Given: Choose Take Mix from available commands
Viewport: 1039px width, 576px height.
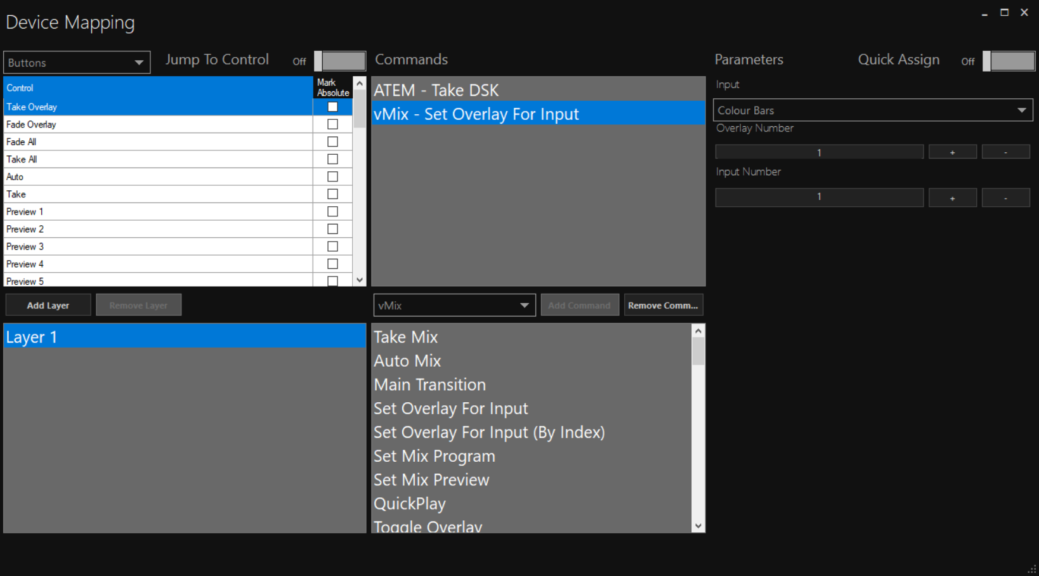Looking at the screenshot, I should 532,337.
